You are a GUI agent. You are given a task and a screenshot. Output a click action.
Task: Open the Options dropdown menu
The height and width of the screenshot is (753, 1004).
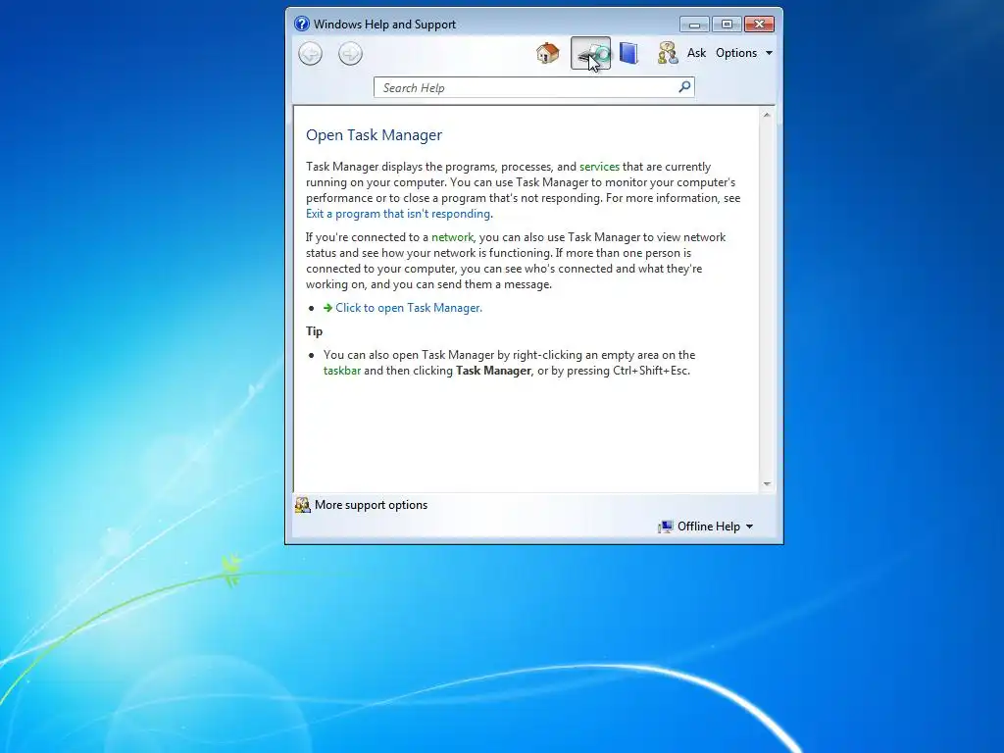pos(744,53)
